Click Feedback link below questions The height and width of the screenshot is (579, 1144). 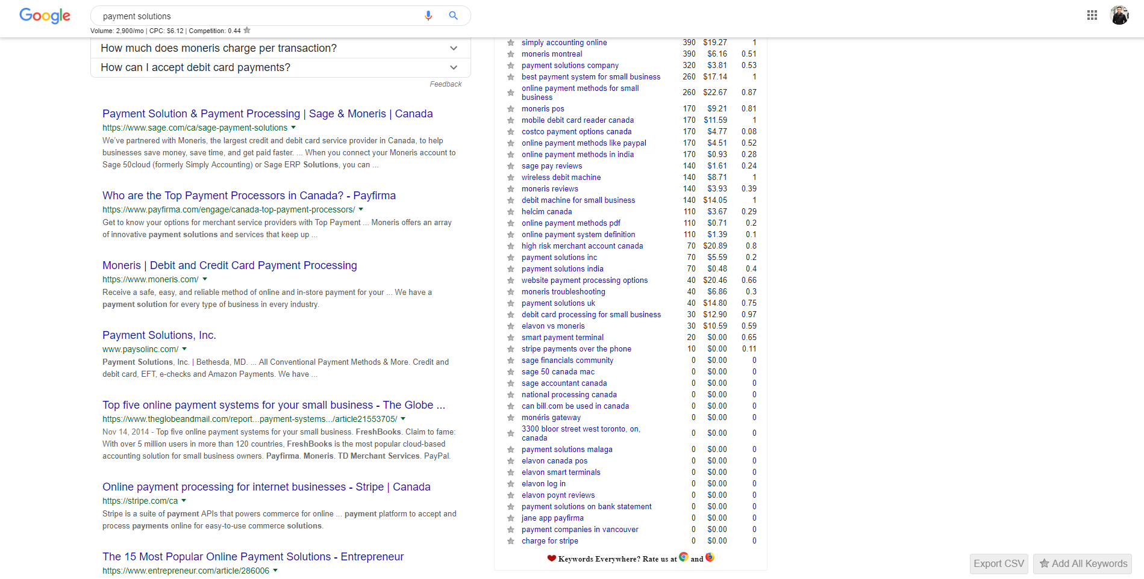[x=446, y=84]
